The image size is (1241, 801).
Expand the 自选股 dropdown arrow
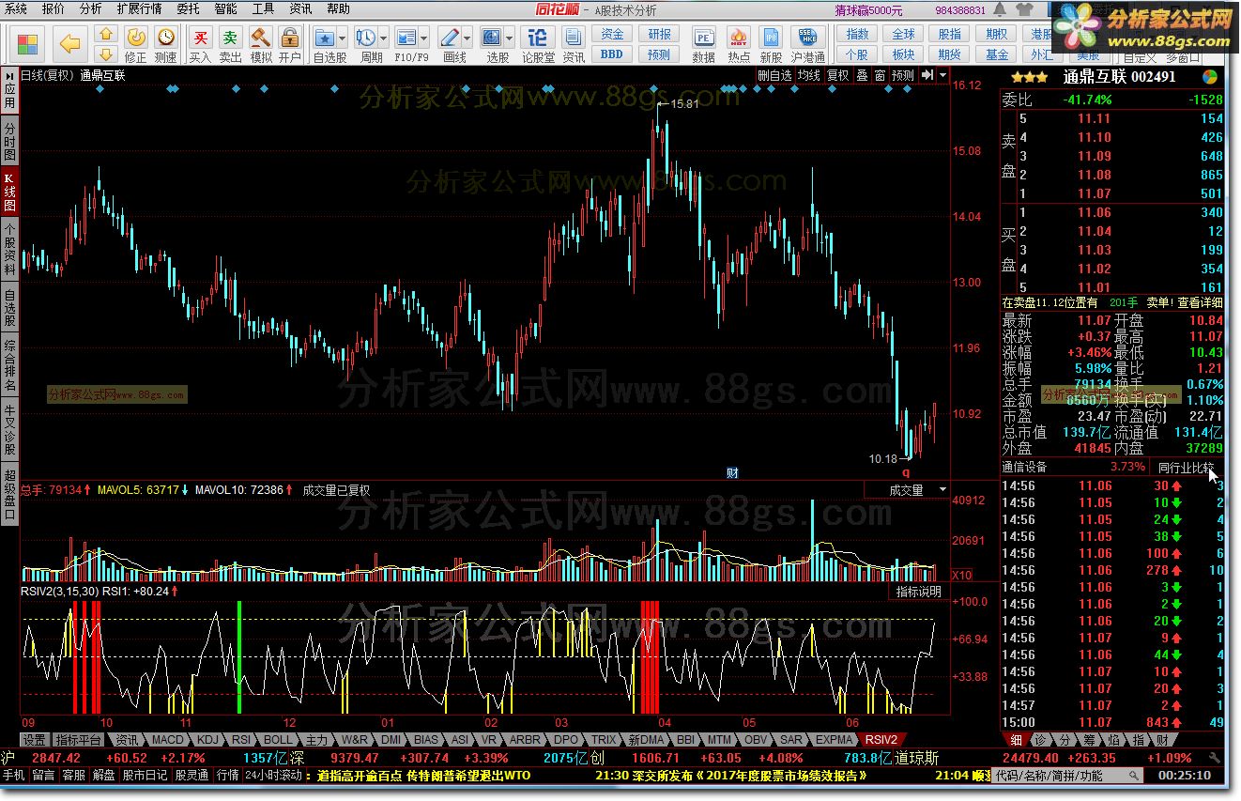click(x=343, y=39)
